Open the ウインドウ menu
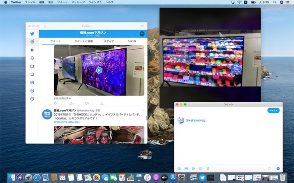Image resolution: width=294 pixels, height=183 pixels. coord(95,2)
